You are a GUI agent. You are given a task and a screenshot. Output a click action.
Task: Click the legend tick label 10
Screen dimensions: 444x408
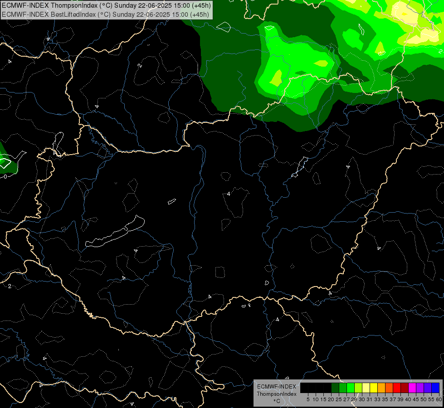[316, 399]
